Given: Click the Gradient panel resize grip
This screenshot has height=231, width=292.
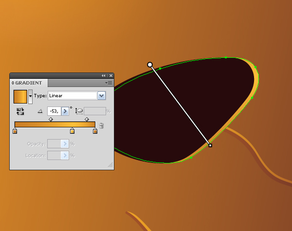Looking at the screenshot, I should (x=110, y=165).
